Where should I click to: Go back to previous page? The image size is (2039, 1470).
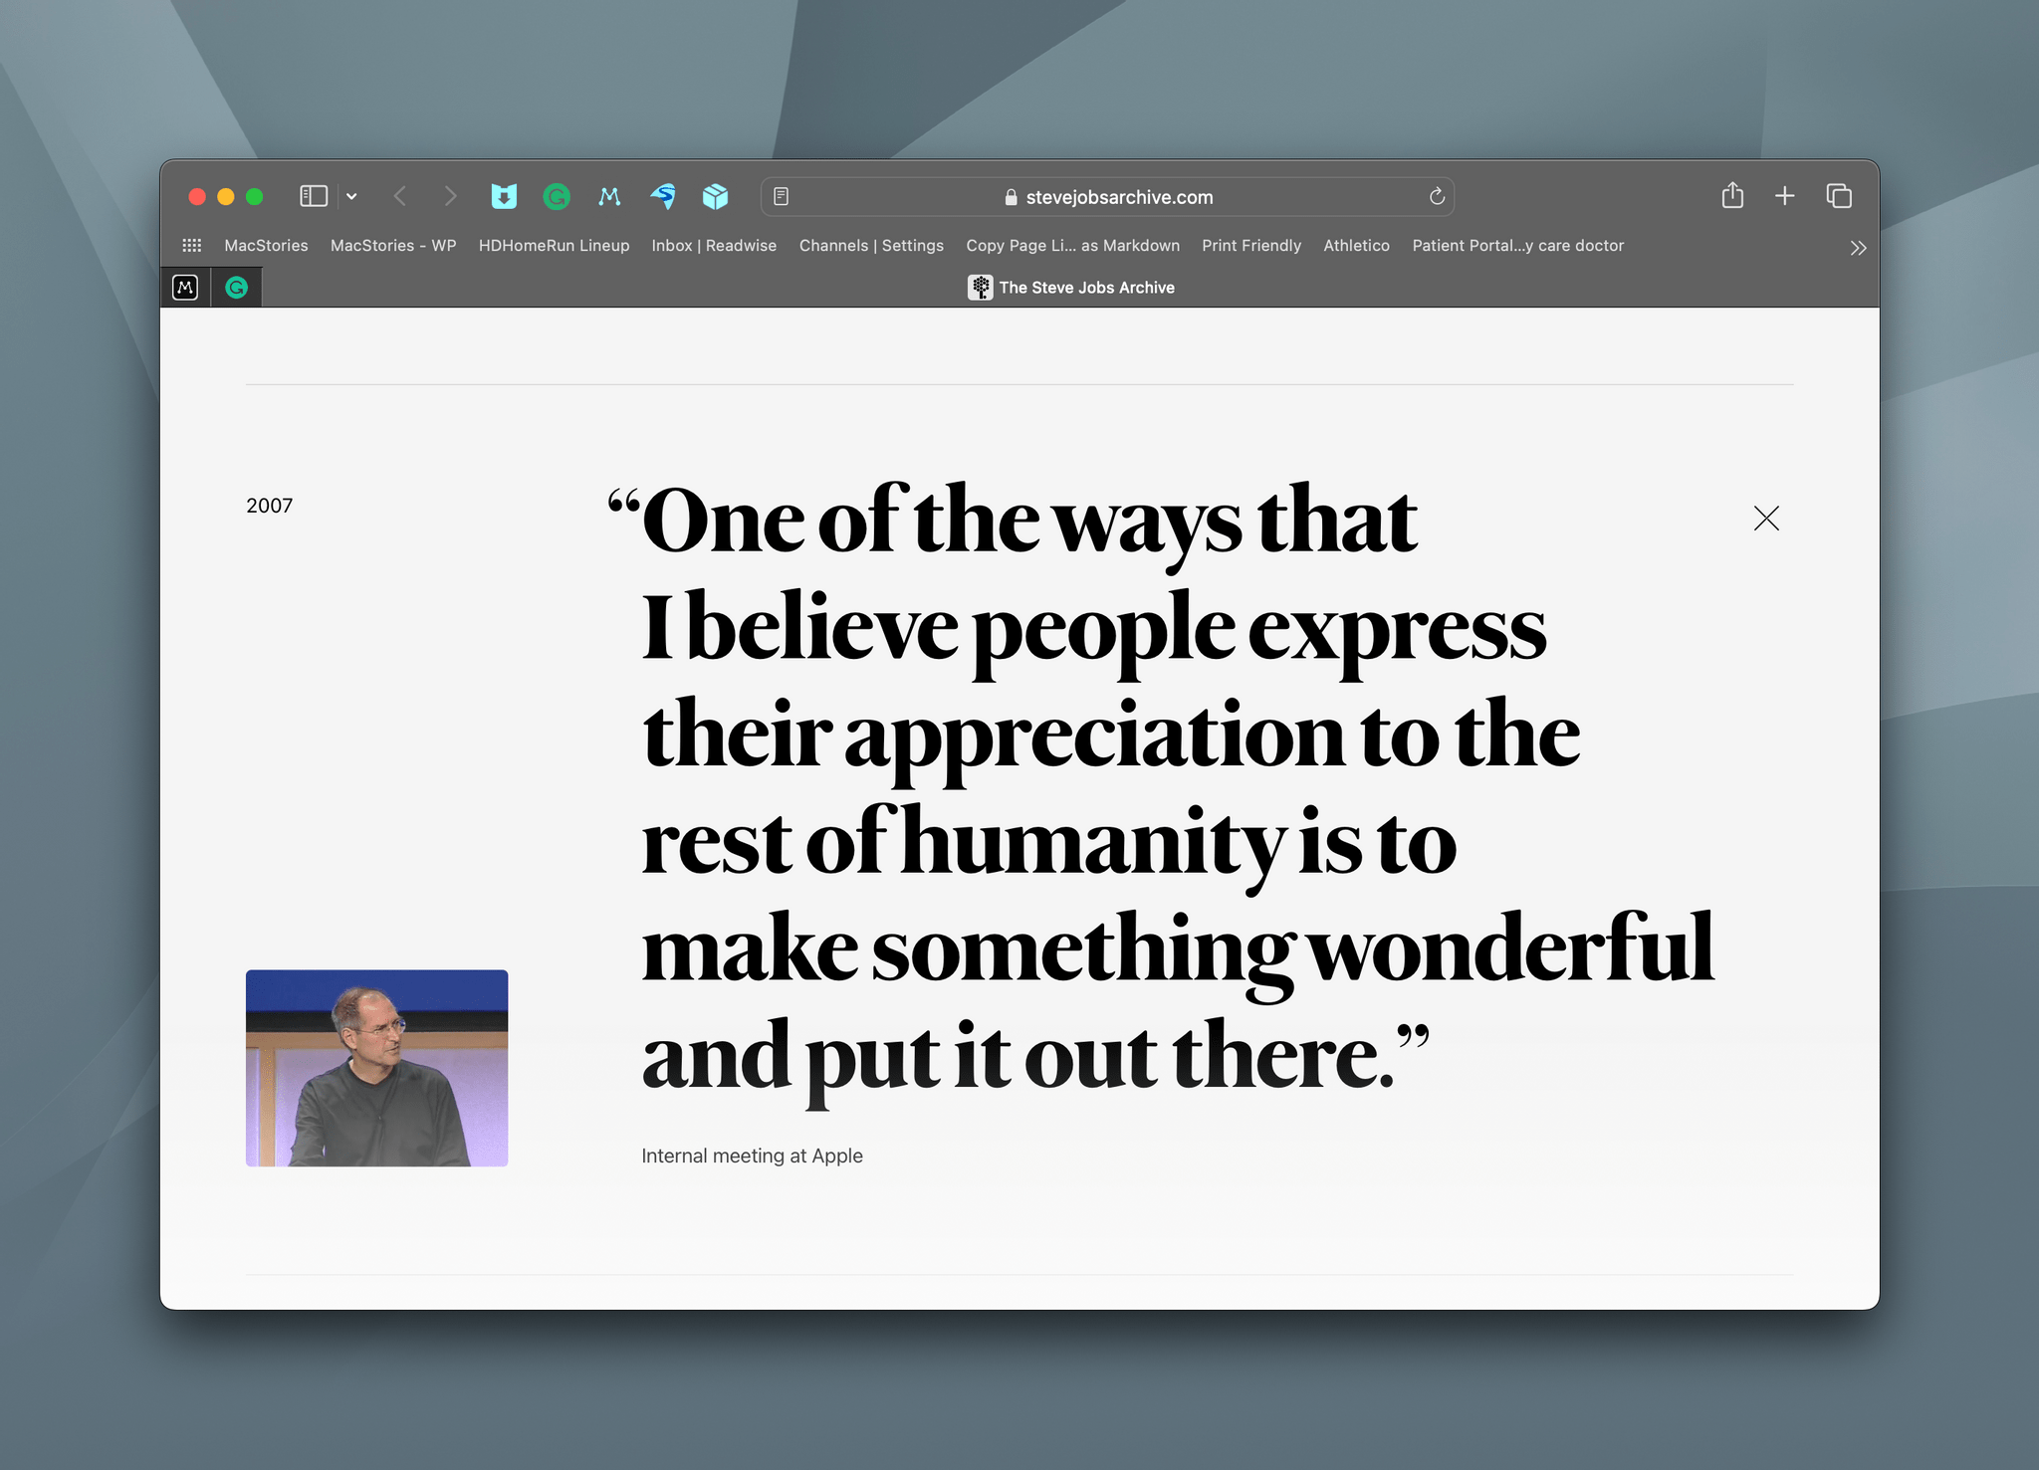400,196
